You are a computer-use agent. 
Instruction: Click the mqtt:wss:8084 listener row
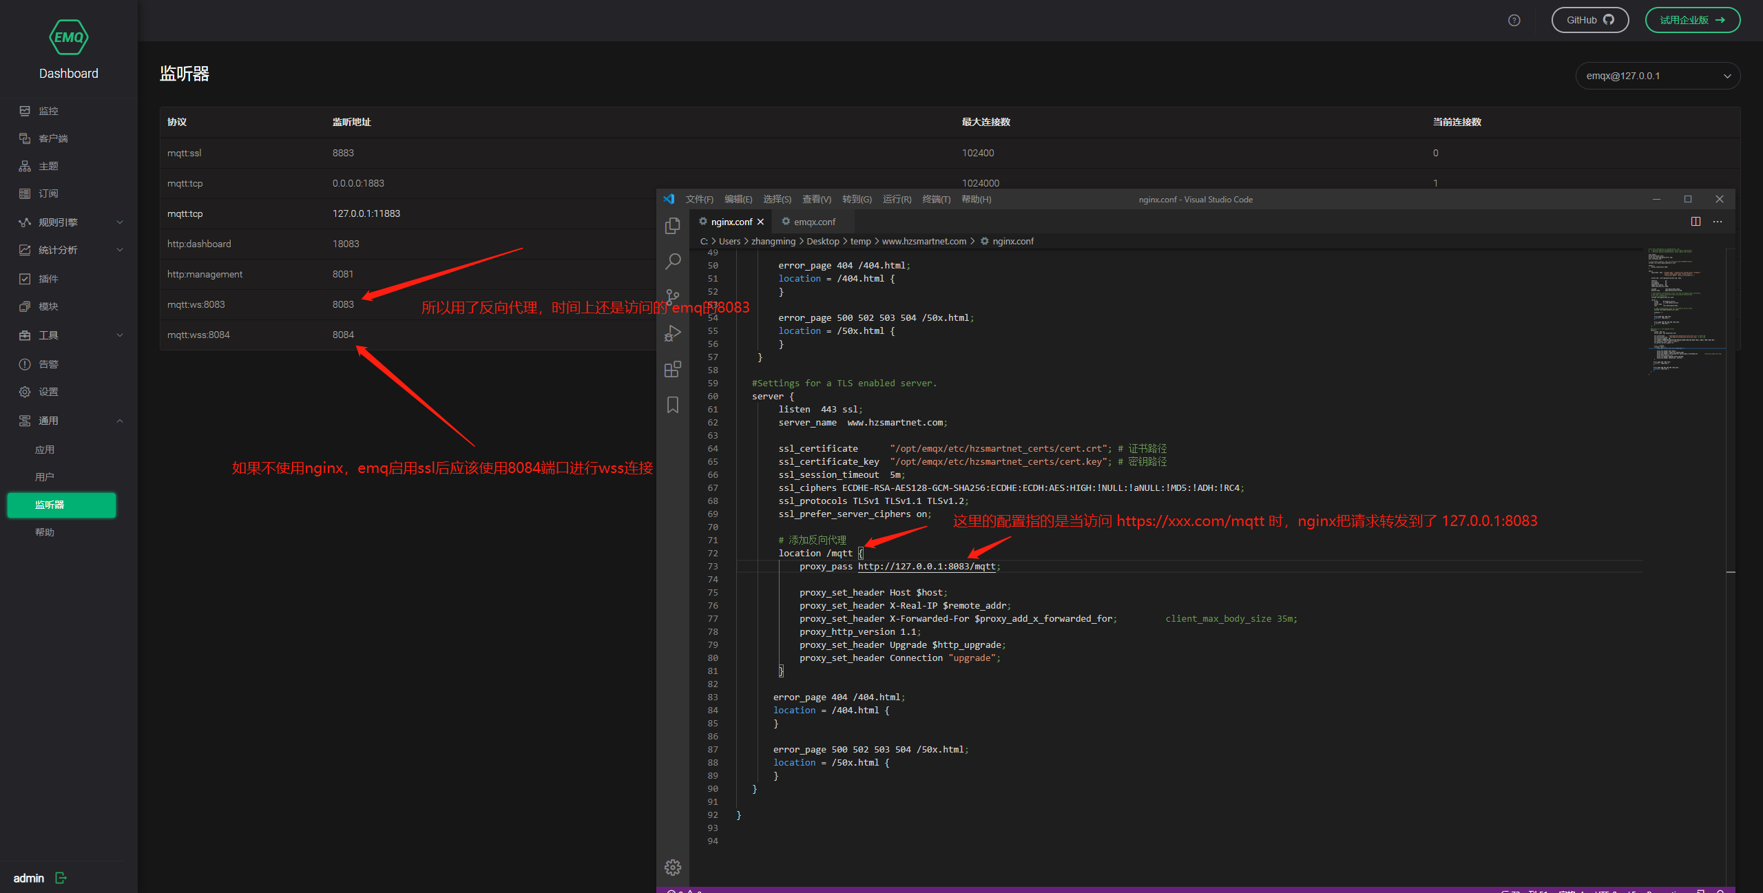coord(408,335)
